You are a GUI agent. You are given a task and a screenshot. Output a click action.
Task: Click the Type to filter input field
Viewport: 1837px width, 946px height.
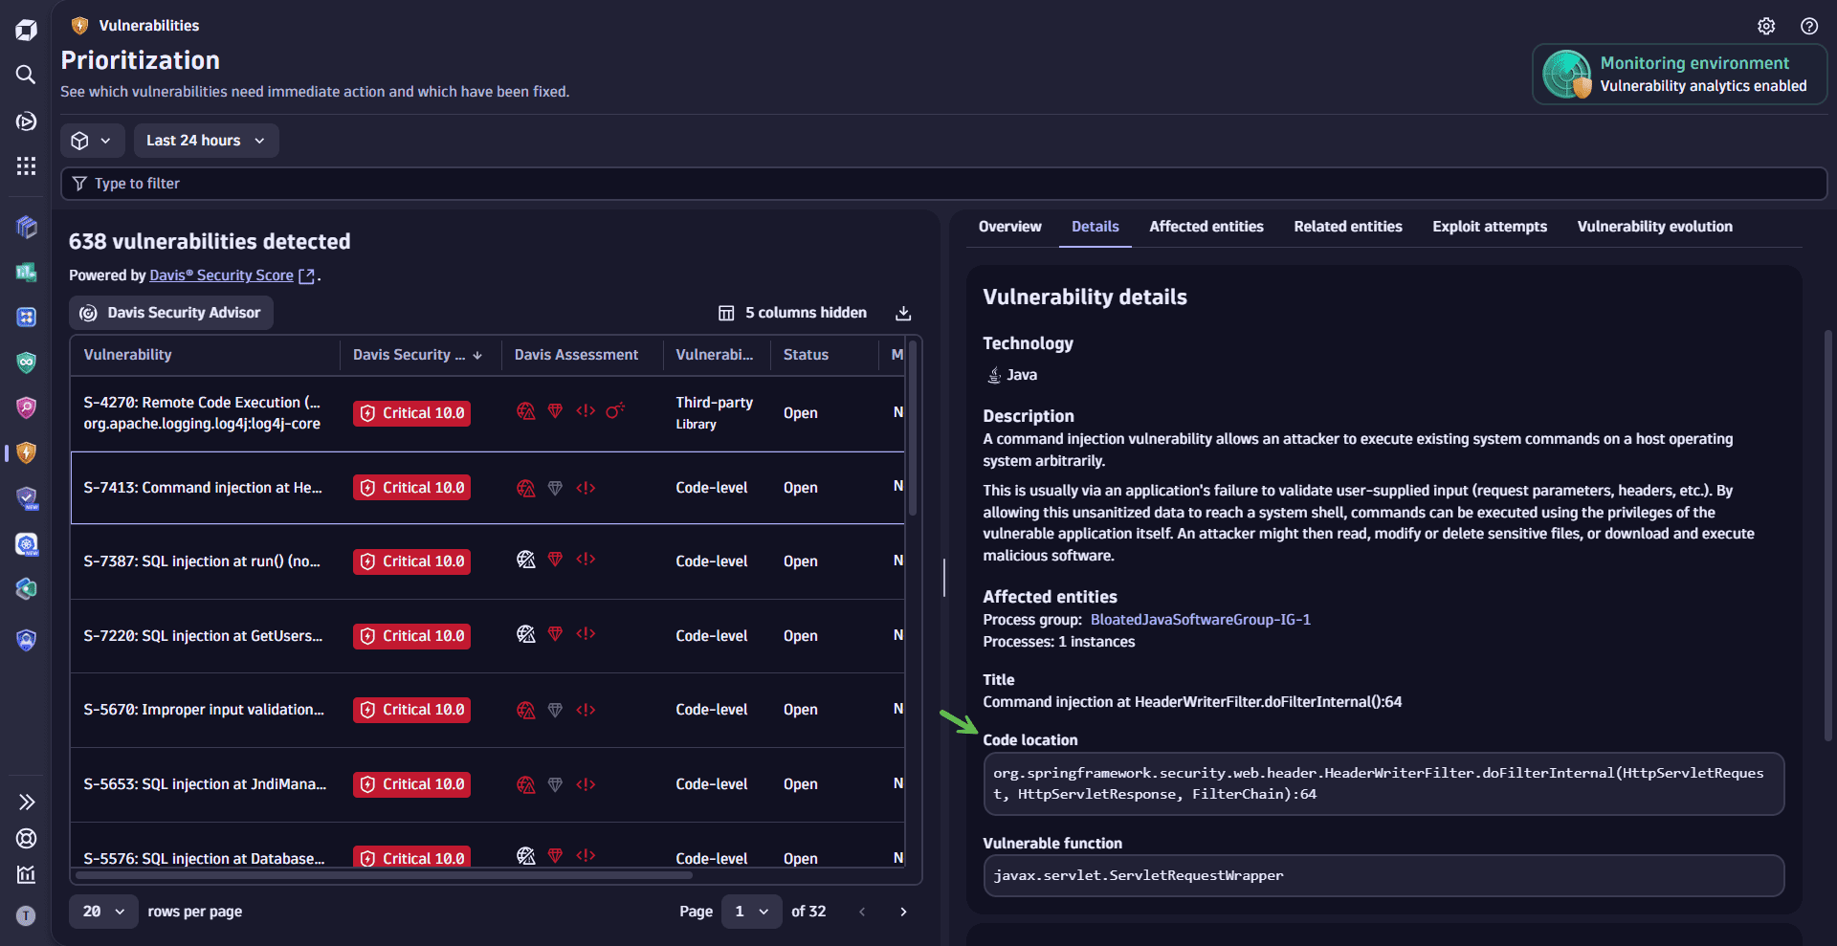[x=943, y=184]
